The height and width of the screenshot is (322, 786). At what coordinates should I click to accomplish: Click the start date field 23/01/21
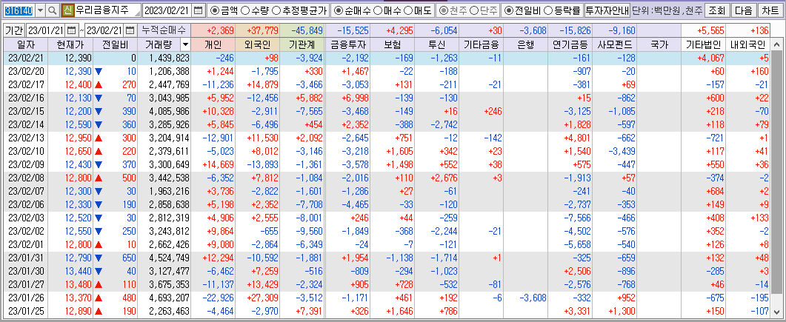46,30
